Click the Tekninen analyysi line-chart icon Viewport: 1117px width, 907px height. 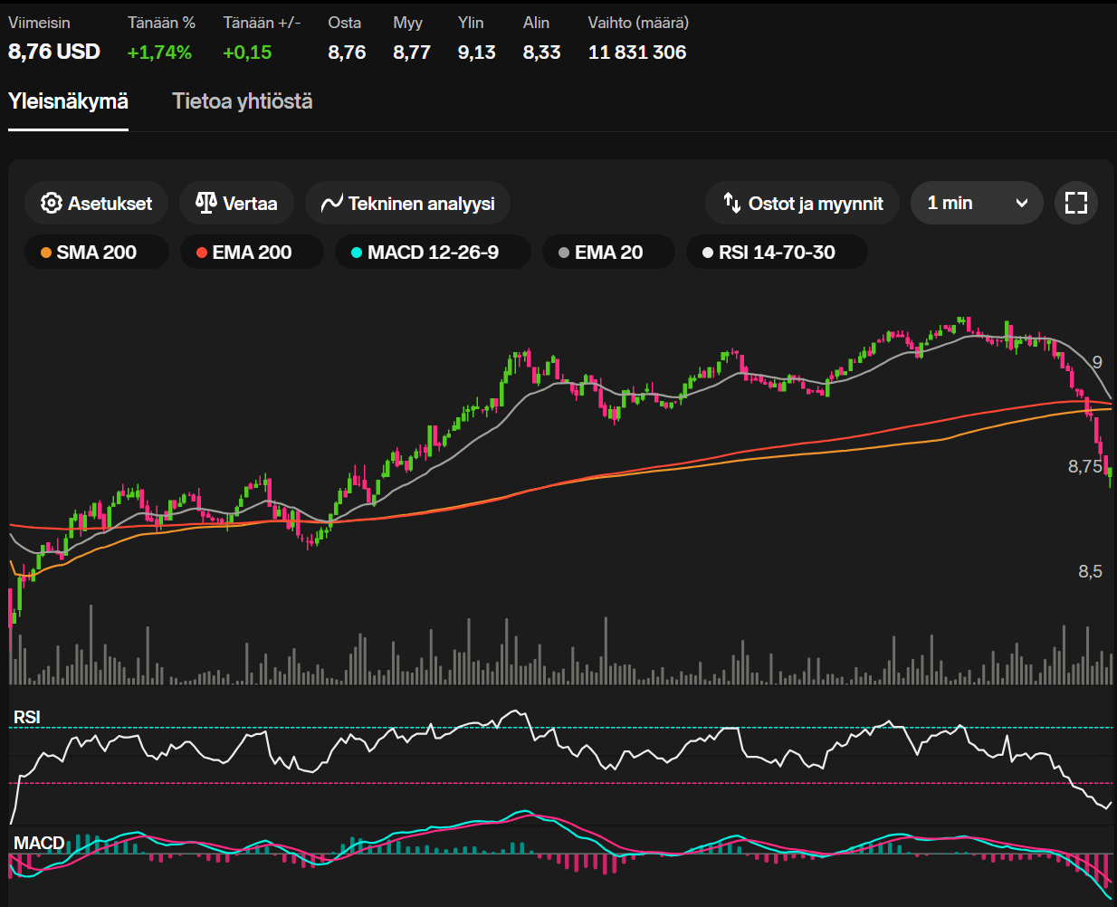pos(331,204)
